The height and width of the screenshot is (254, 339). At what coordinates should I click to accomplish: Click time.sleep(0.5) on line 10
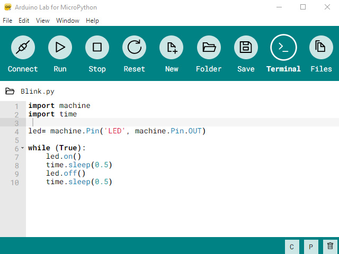tap(79, 182)
